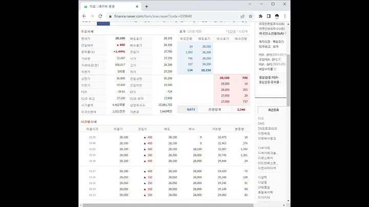Click the horizontal scrollbar left arrow
369x207 pixels.
81,205
